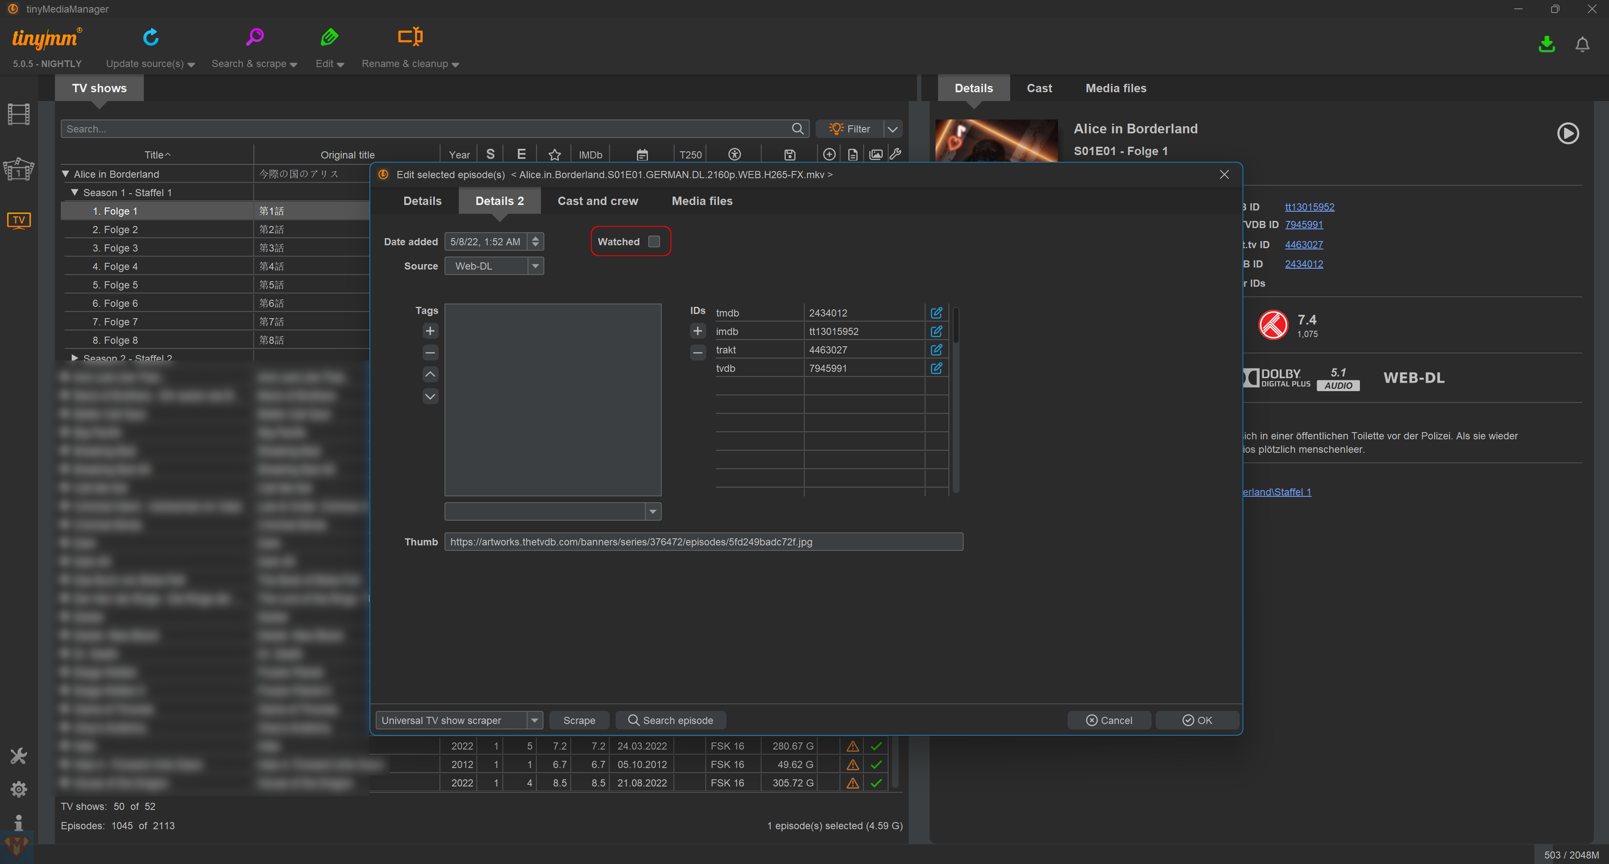Open the Universal TV show scraper dropdown
The height and width of the screenshot is (864, 1609).
pos(534,720)
